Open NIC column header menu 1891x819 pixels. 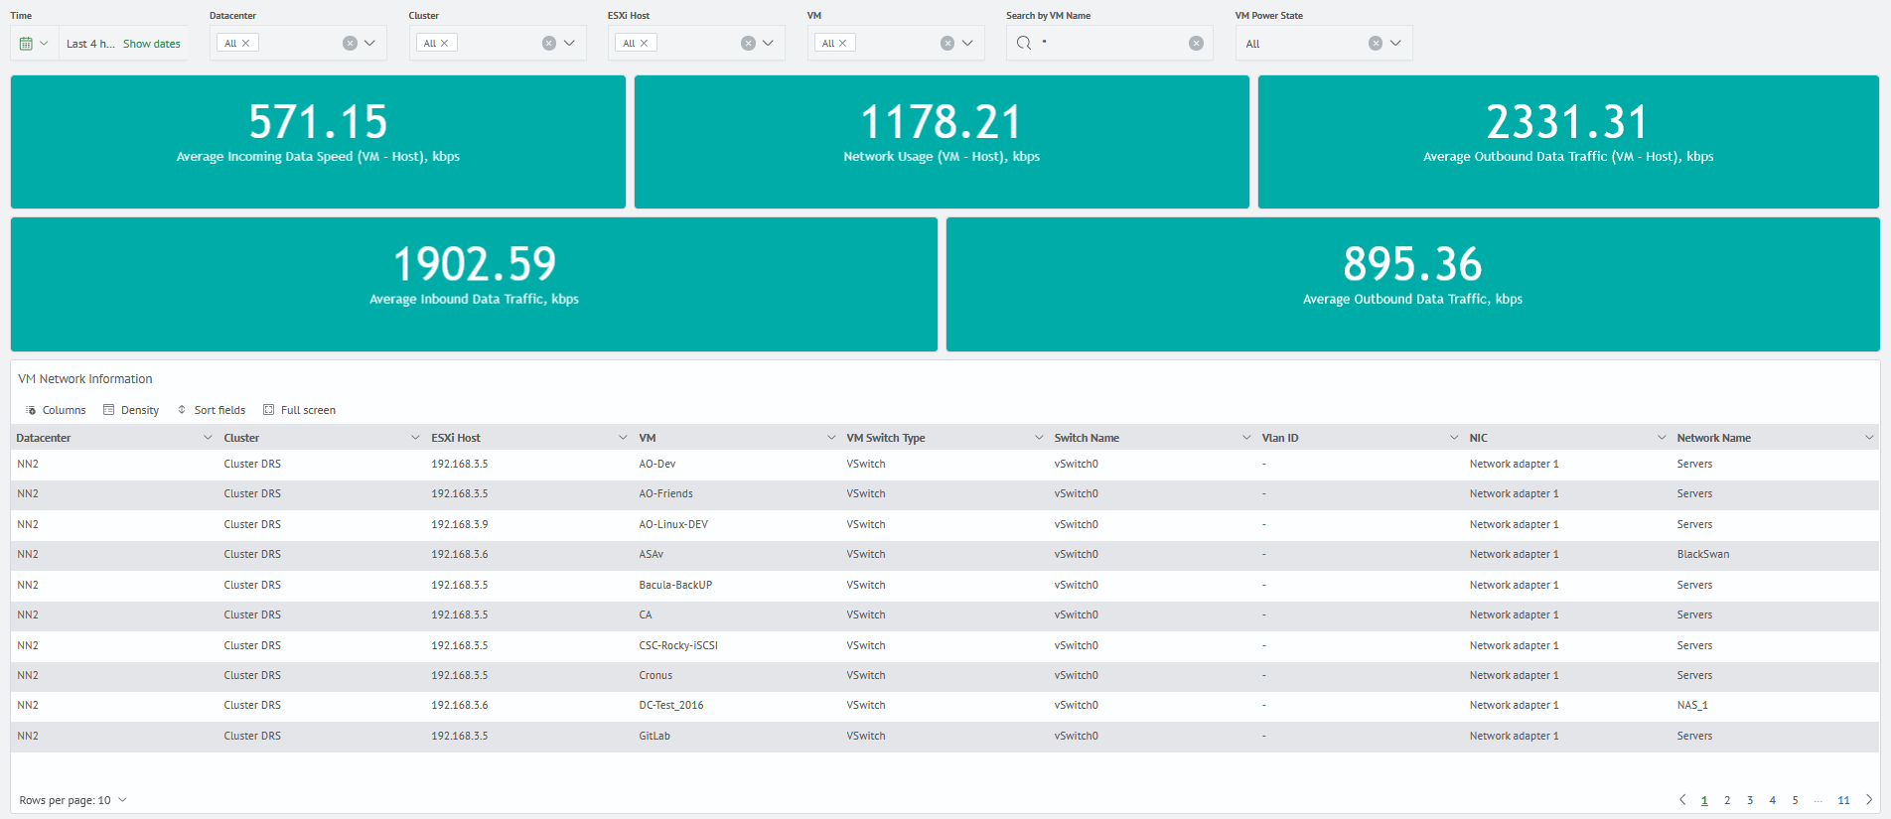coord(1662,438)
